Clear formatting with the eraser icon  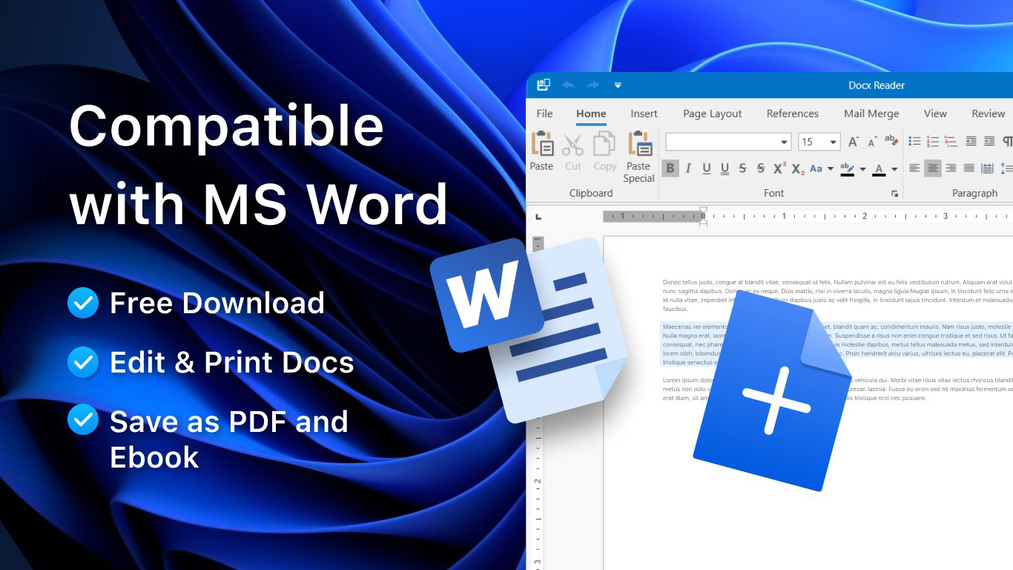[891, 141]
